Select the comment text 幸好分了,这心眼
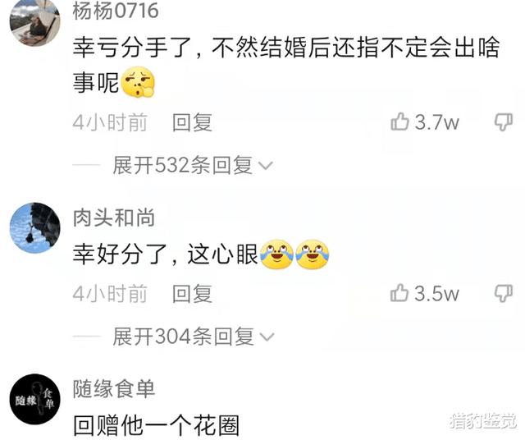 click(166, 254)
